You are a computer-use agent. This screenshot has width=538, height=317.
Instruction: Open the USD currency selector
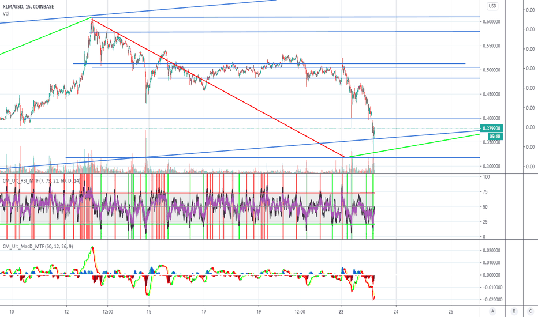(x=492, y=6)
